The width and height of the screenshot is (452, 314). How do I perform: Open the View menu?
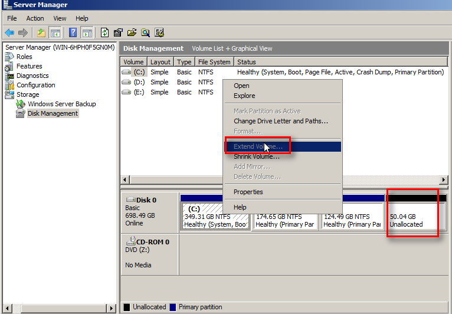coord(60,18)
